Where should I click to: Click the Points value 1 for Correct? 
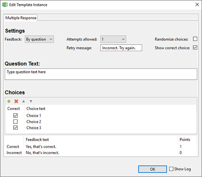point(181,146)
